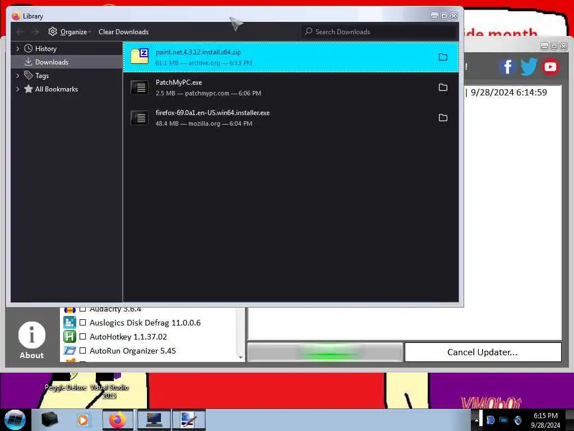The width and height of the screenshot is (574, 431).
Task: Click the firefox installer file icon
Action: [x=140, y=118]
